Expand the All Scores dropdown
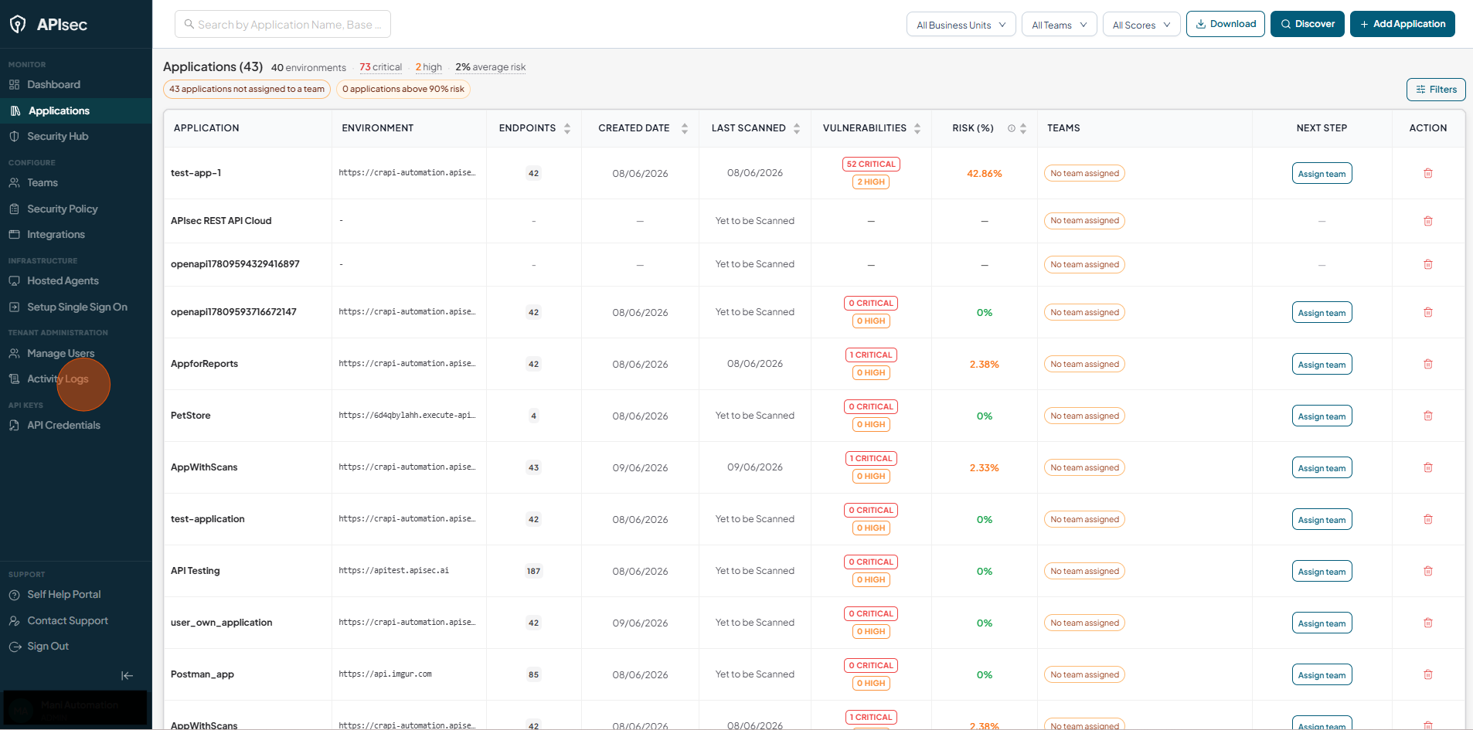The width and height of the screenshot is (1473, 730). tap(1141, 24)
